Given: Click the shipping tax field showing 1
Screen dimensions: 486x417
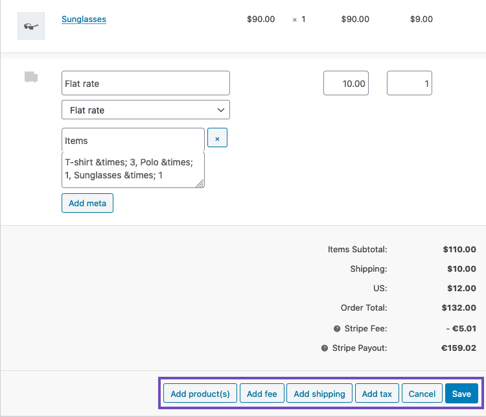Looking at the screenshot, I should 410,83.
